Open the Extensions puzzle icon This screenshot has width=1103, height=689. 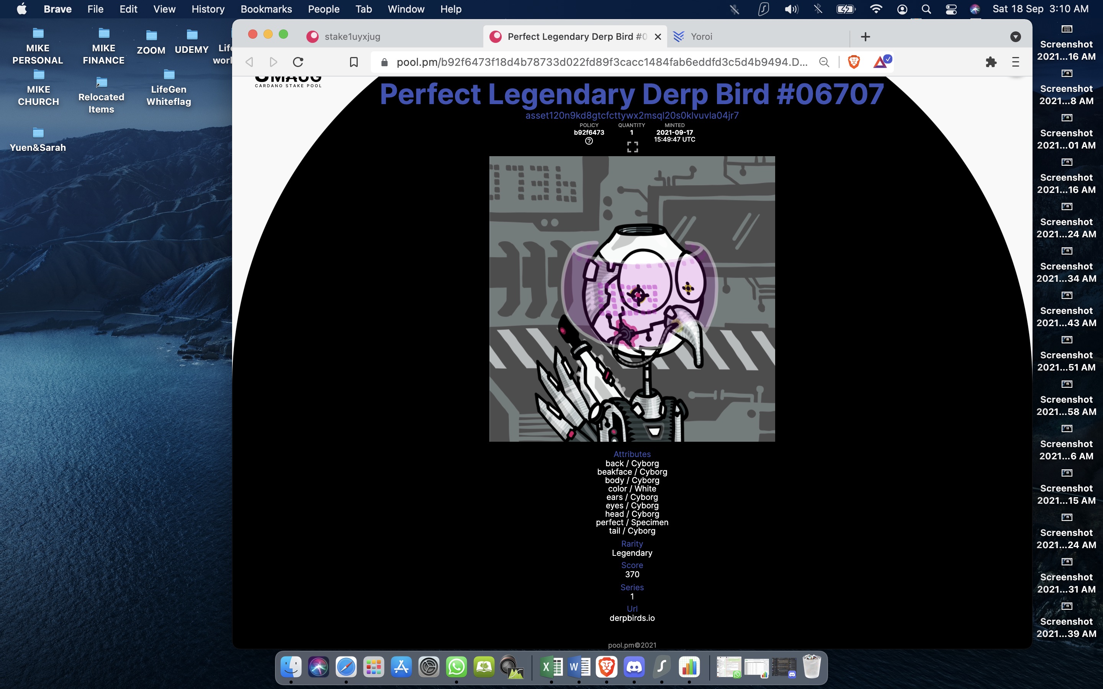(991, 62)
